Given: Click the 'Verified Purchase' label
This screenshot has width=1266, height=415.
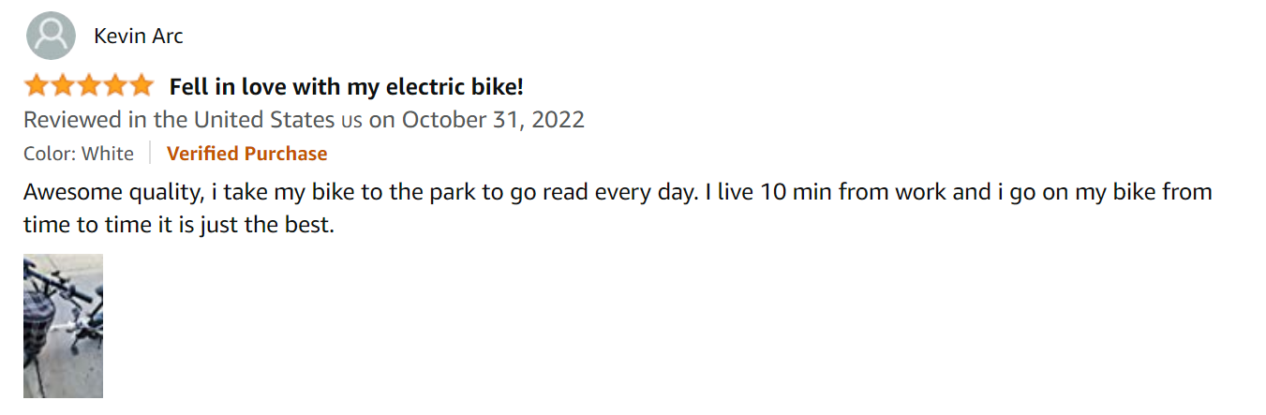Looking at the screenshot, I should (x=246, y=154).
